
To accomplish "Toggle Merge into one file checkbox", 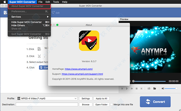I will 111,105.
